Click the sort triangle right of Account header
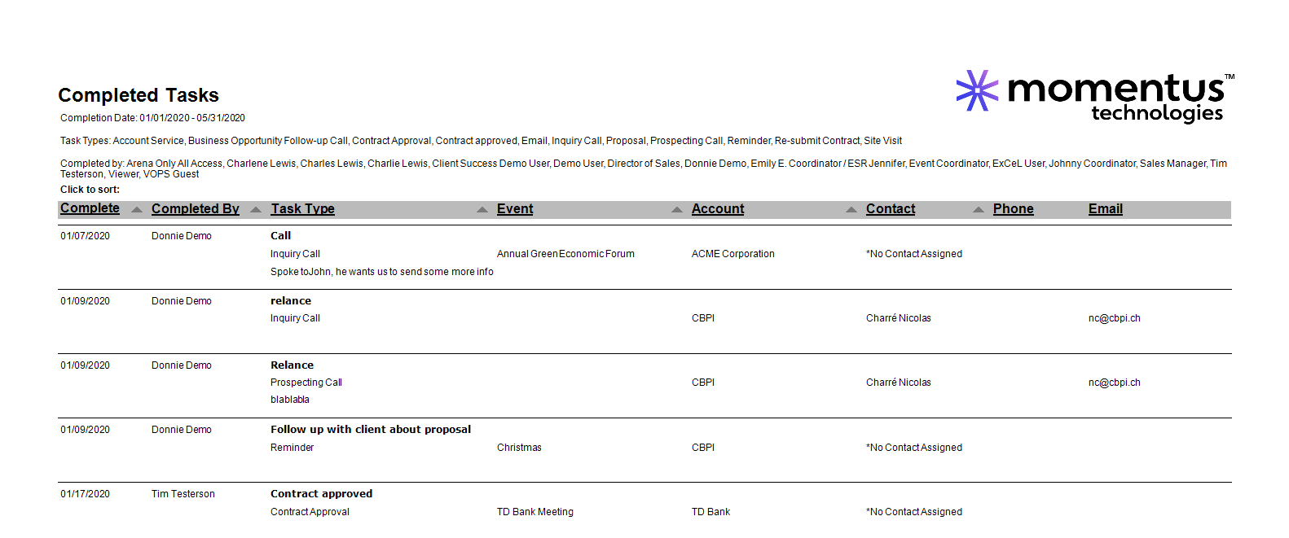1289x538 pixels. 851,210
